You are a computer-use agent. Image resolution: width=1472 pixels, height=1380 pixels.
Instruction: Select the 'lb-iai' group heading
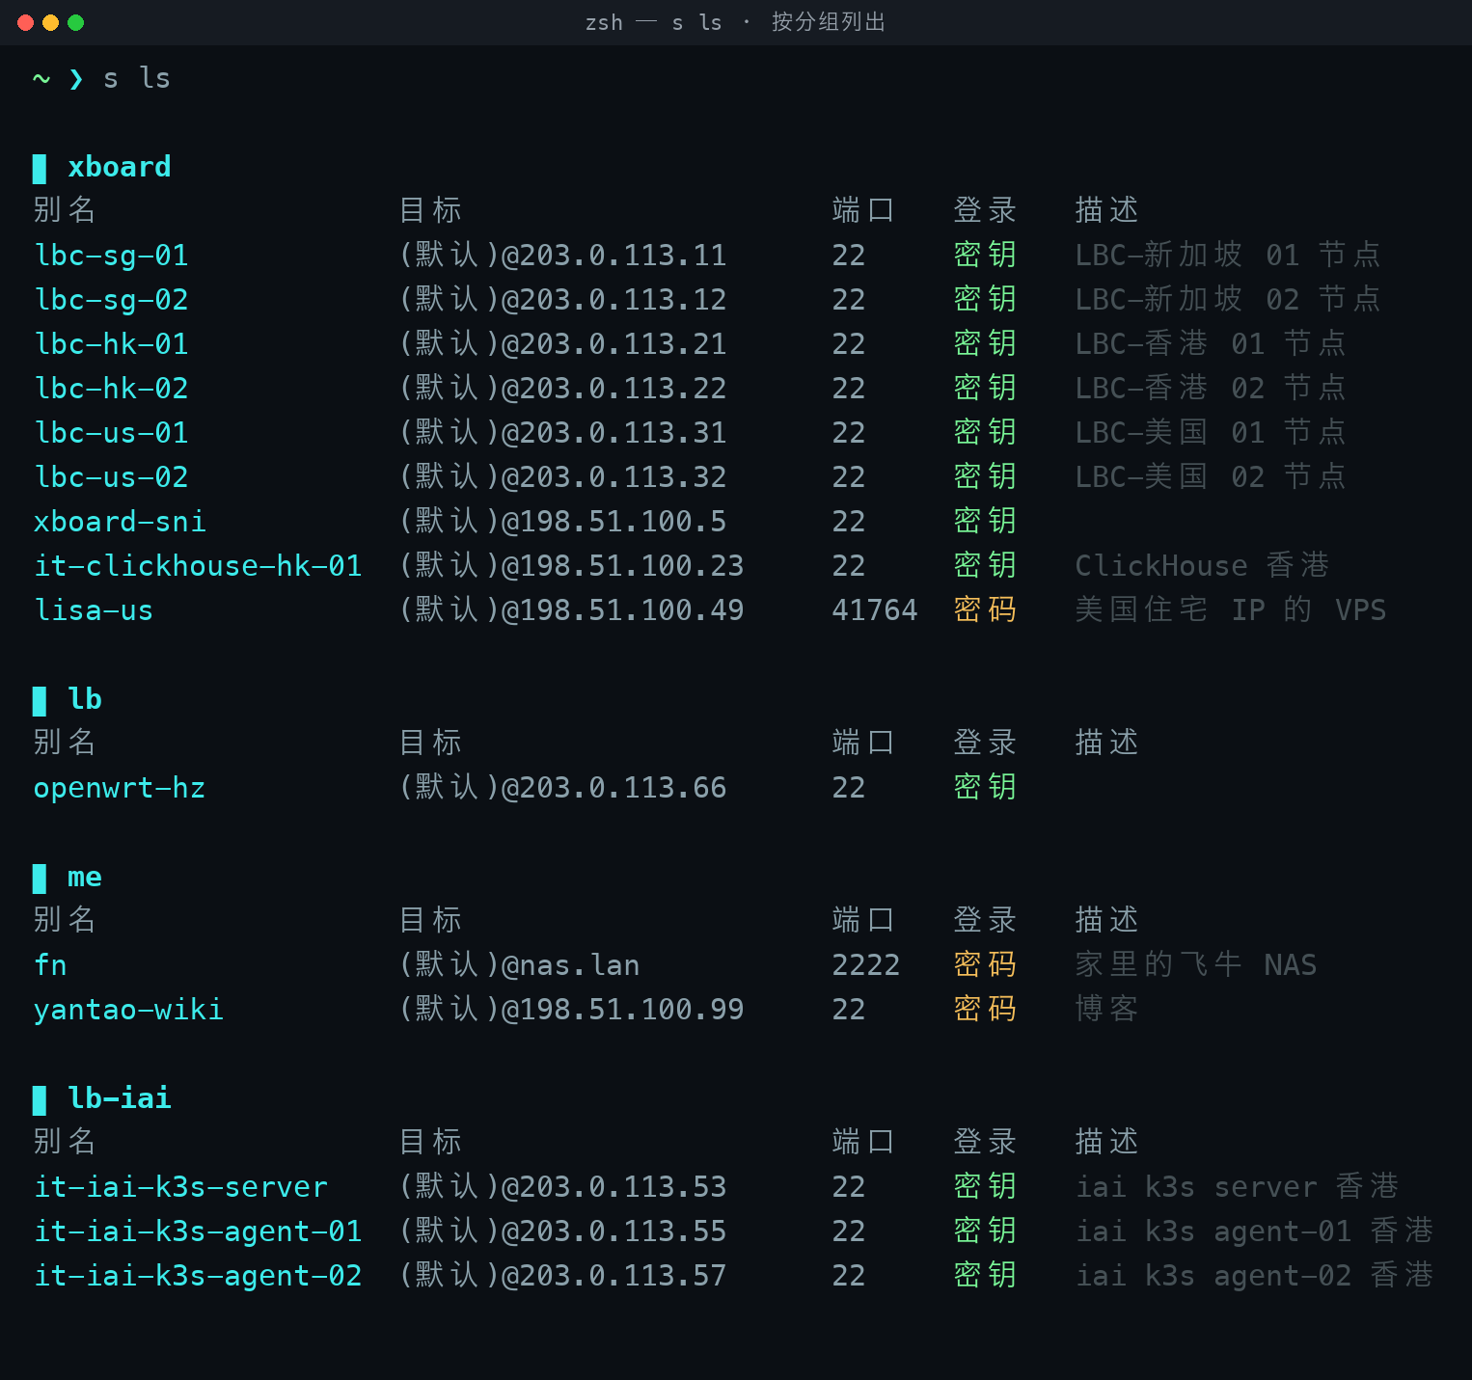pos(120,1098)
